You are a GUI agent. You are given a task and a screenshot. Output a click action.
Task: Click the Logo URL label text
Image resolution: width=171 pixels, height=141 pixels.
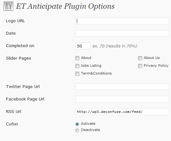click(15, 21)
